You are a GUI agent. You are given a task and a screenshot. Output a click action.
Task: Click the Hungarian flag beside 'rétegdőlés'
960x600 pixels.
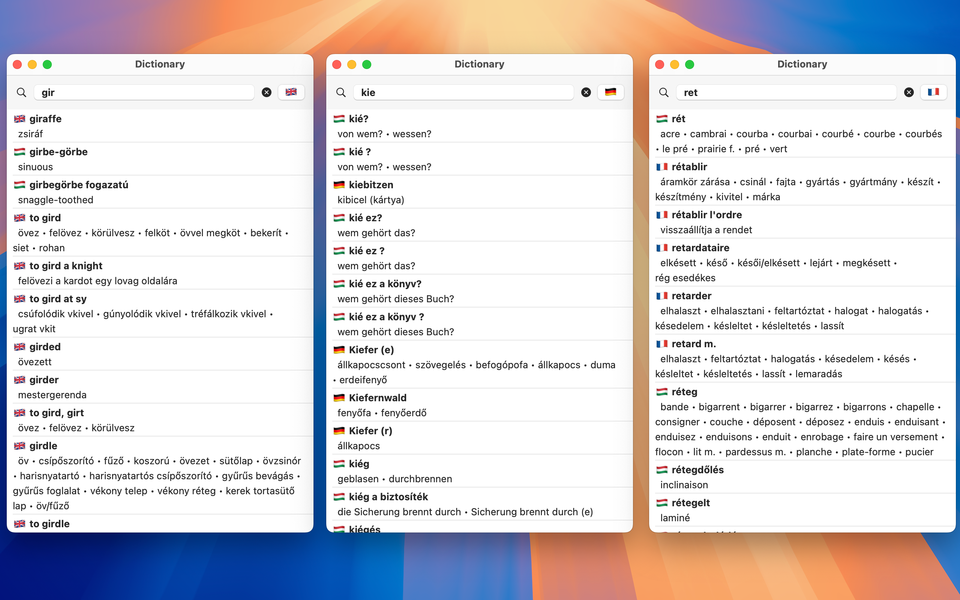(x=661, y=470)
